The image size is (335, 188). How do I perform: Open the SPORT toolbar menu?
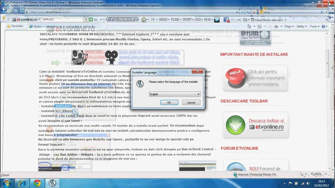click(x=188, y=20)
